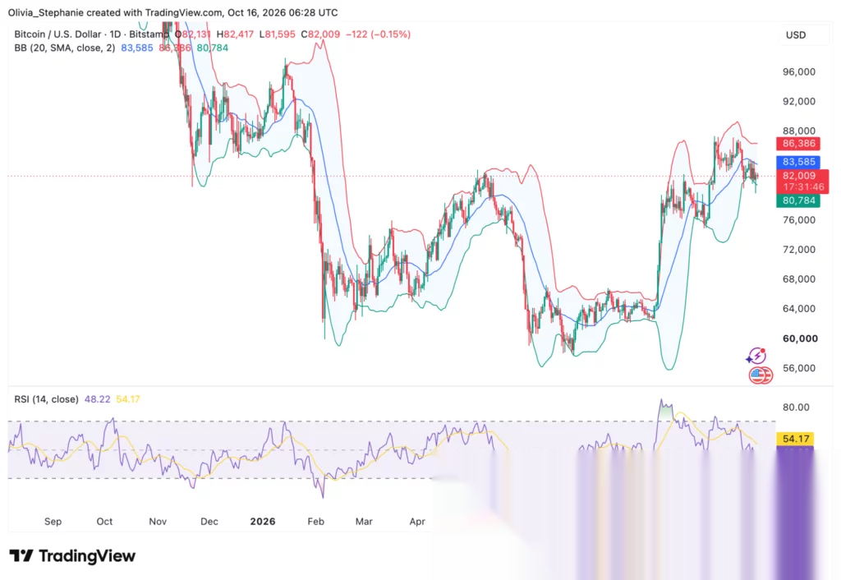Click the red 86,386 upper band price tag
Viewport: 841px width, 580px height.
coord(798,143)
